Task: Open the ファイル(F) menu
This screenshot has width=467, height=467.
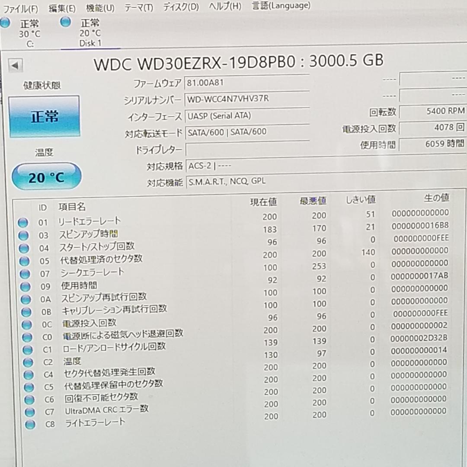Action: pyautogui.click(x=20, y=9)
